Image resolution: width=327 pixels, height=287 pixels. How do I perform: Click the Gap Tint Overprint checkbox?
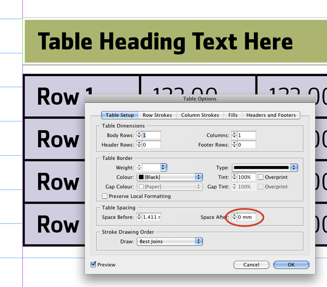click(x=261, y=186)
